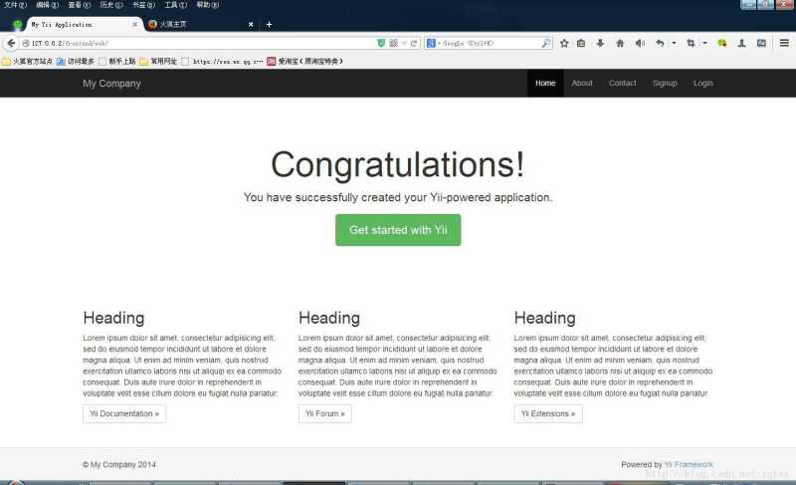The image size is (796, 485).
Task: Open the 爱淘宝 bookmark in bookmarks bar
Action: tap(304, 62)
